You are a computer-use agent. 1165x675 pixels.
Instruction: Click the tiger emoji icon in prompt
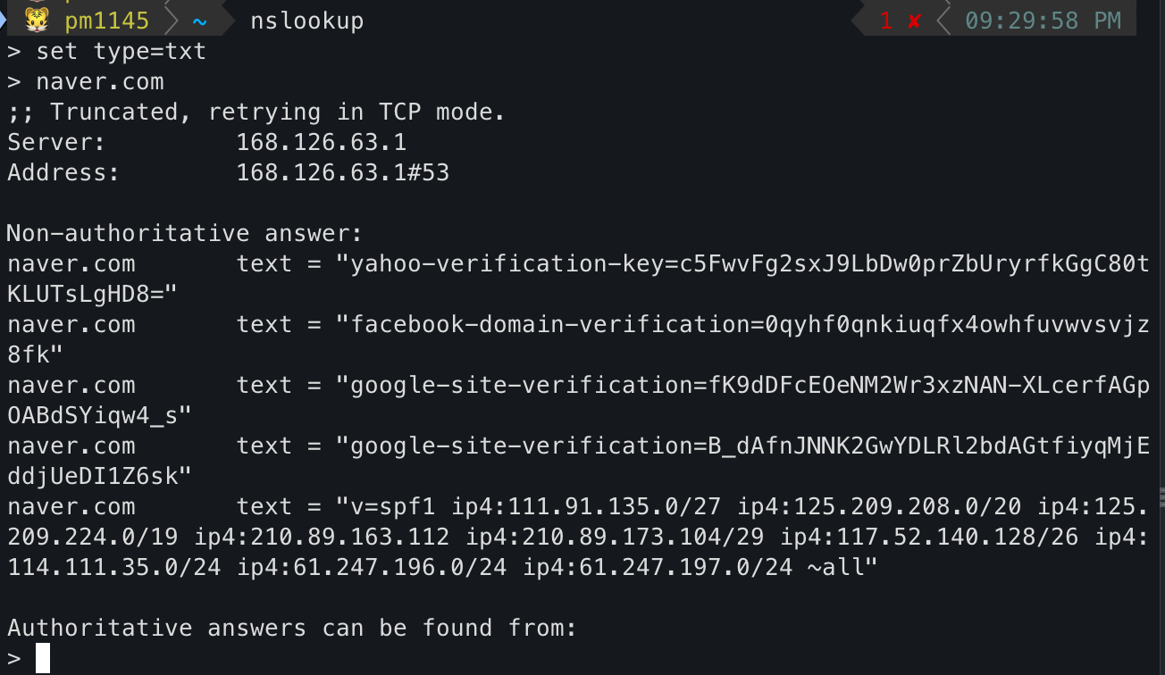(x=36, y=19)
